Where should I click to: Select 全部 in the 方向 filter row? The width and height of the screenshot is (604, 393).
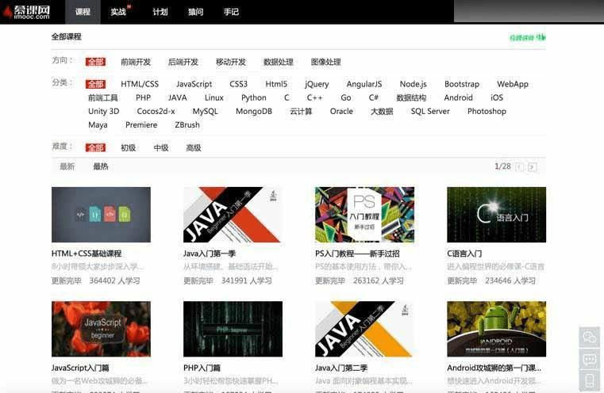[95, 62]
